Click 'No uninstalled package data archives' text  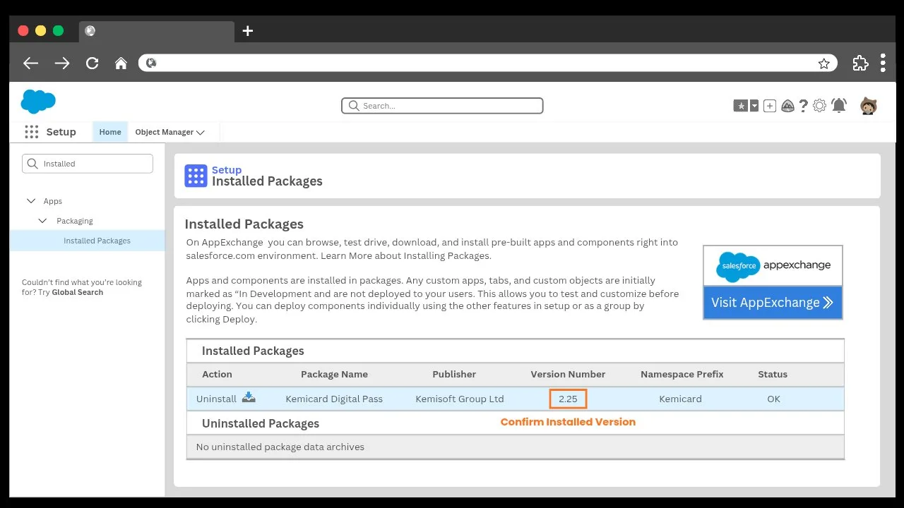tap(280, 447)
